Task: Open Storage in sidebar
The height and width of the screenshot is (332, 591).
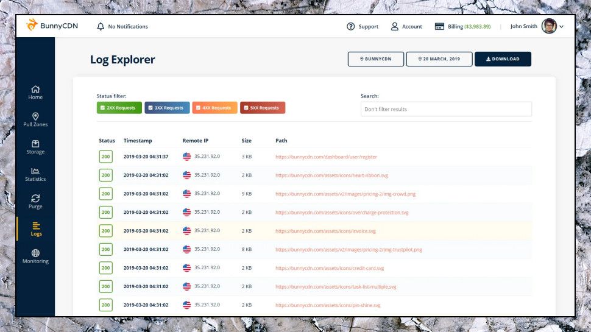Action: (x=35, y=147)
